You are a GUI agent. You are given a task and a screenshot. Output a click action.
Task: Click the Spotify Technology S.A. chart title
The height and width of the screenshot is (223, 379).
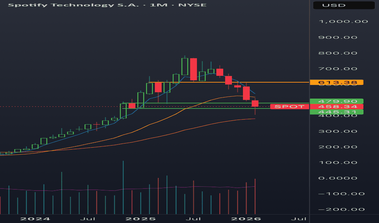click(x=107, y=5)
